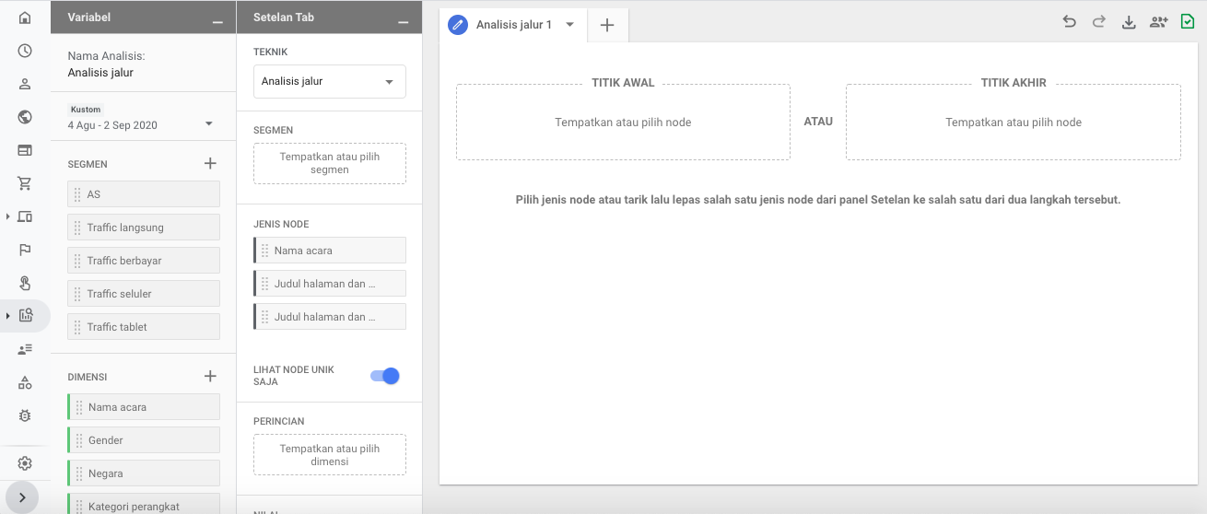Click the Perincian dimension drop zone
This screenshot has height=514, width=1207.
[x=330, y=455]
